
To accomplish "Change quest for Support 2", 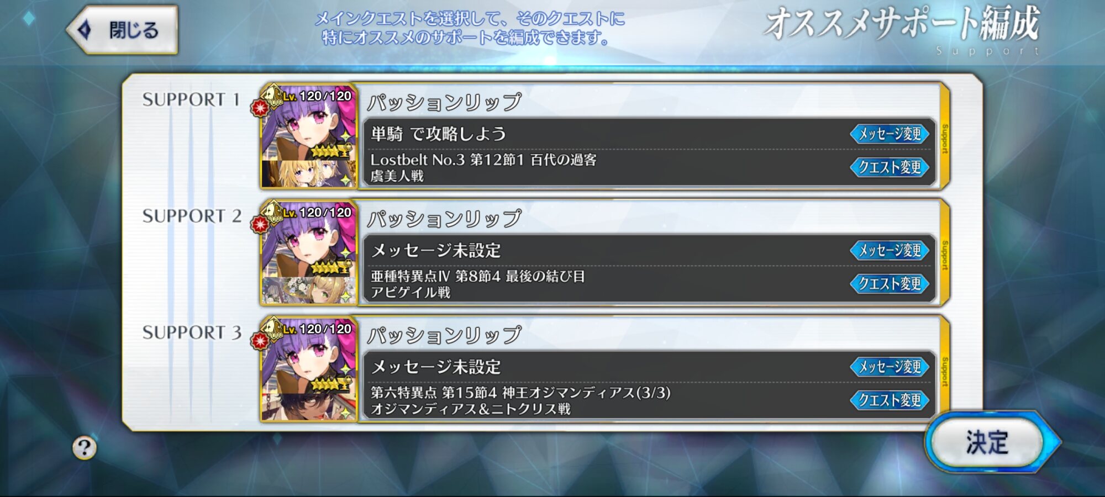I will click(890, 284).
